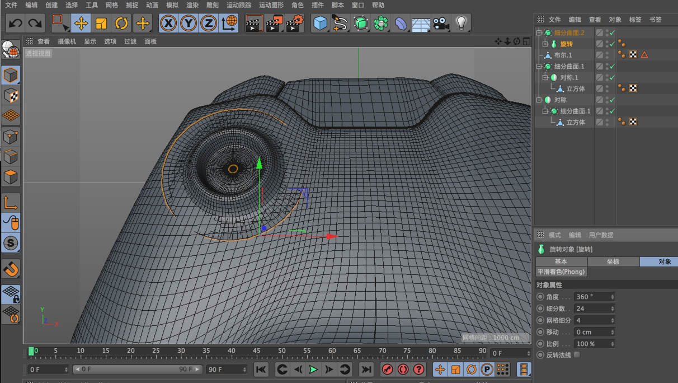Toggle the X axis lock
678x383 pixels.
(x=168, y=23)
